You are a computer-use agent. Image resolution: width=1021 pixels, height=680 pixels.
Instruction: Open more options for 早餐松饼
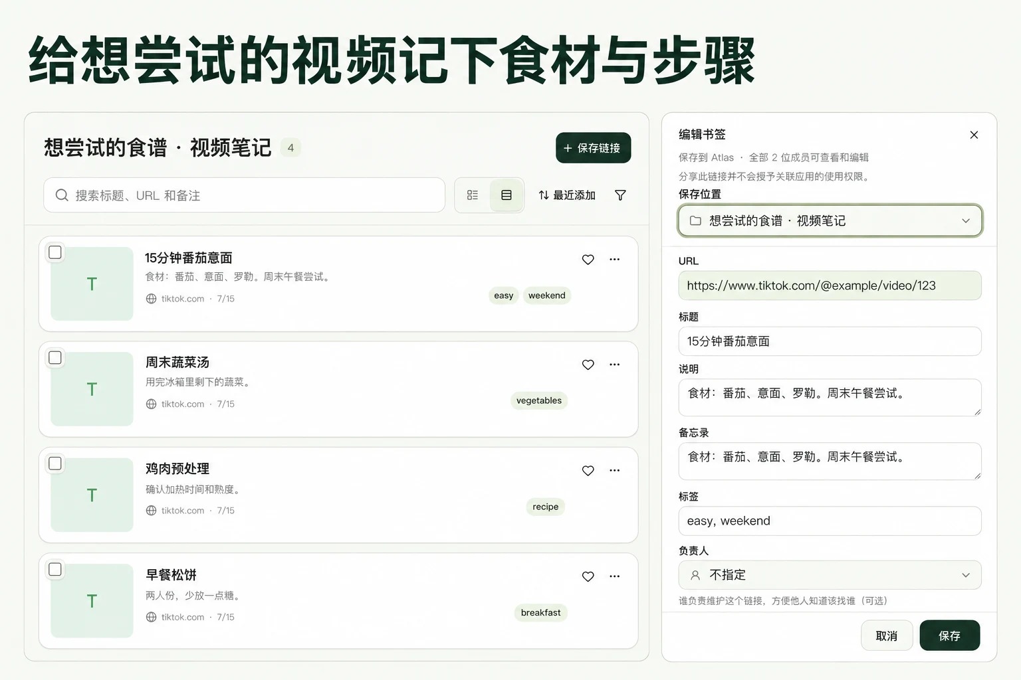[x=614, y=576]
